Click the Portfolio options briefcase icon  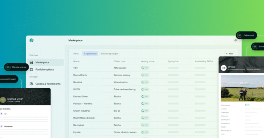point(31,70)
